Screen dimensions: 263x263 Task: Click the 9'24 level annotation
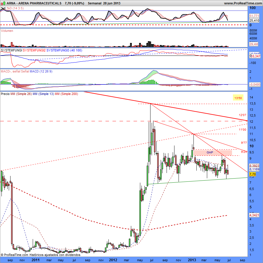(244, 152)
